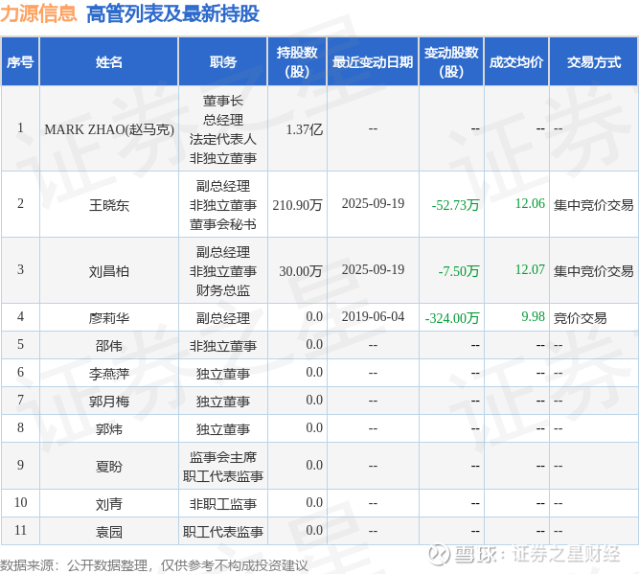This screenshot has height=574, width=639.
Task: Click the 职务 column header
Action: pyautogui.click(x=223, y=62)
